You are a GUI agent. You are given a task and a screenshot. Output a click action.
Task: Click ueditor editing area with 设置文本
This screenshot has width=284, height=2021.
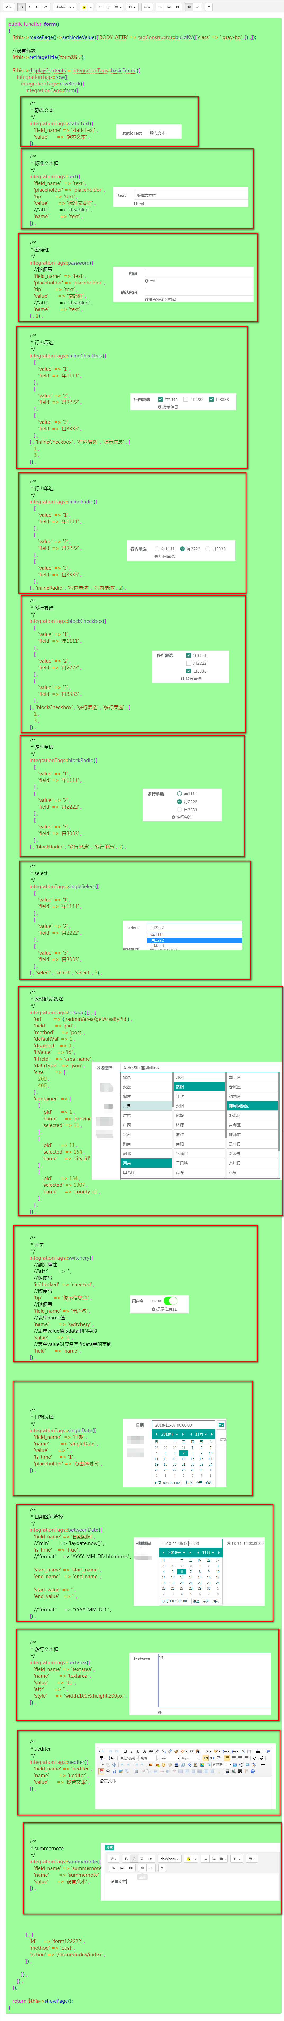click(184, 1793)
